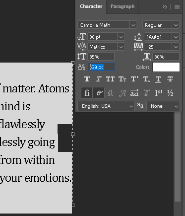Viewport: 185px width, 216px height.
Task: Switch to the Character tab
Action: (91, 6)
